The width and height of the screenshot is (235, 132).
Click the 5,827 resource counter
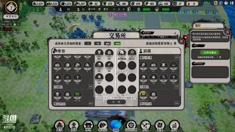(38, 4)
